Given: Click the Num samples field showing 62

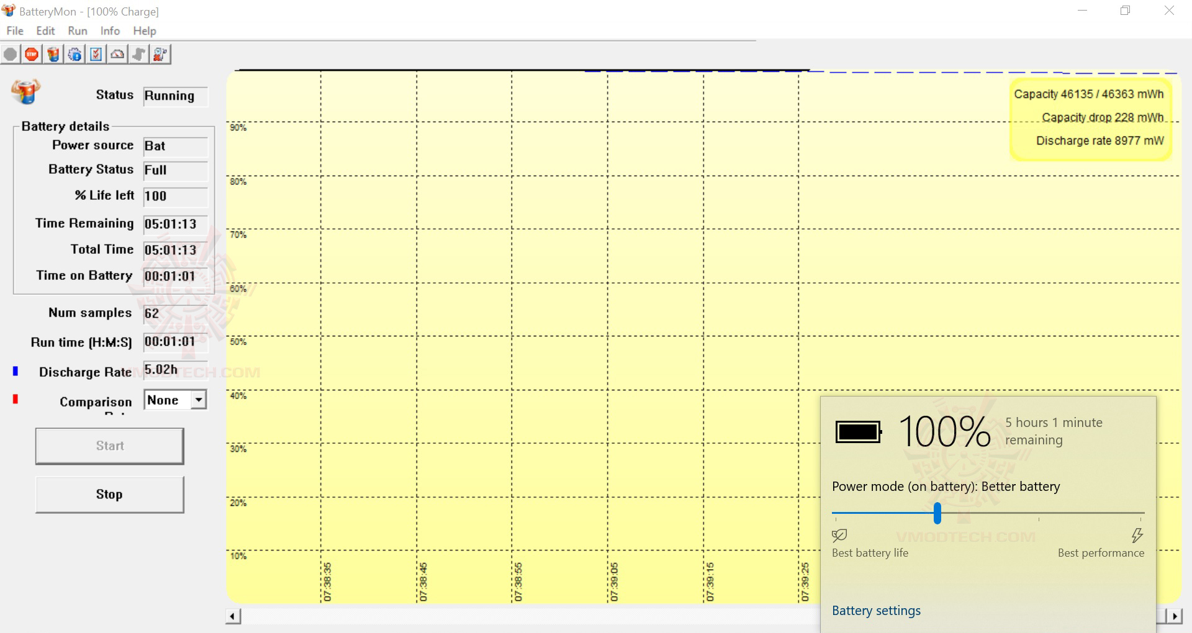Looking at the screenshot, I should point(175,314).
